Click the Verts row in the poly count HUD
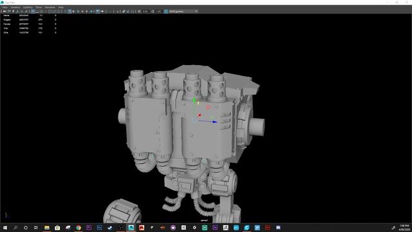The height and width of the screenshot is (232, 412). (x=30, y=15)
